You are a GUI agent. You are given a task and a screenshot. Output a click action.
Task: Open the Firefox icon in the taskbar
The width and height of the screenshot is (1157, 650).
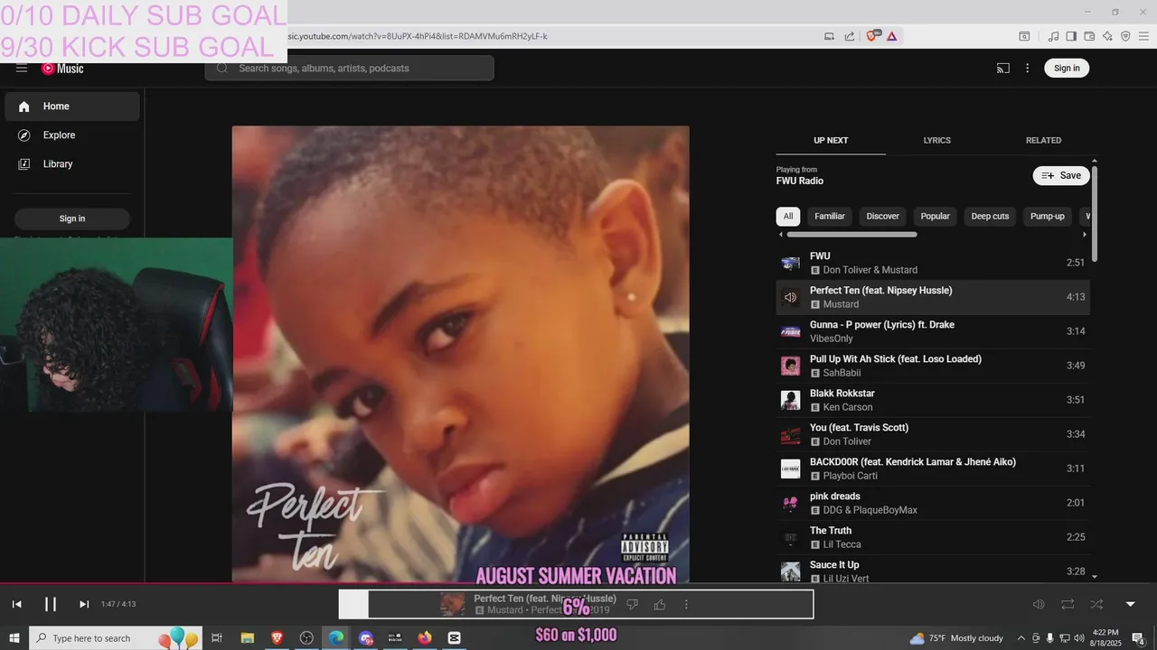pos(425,638)
